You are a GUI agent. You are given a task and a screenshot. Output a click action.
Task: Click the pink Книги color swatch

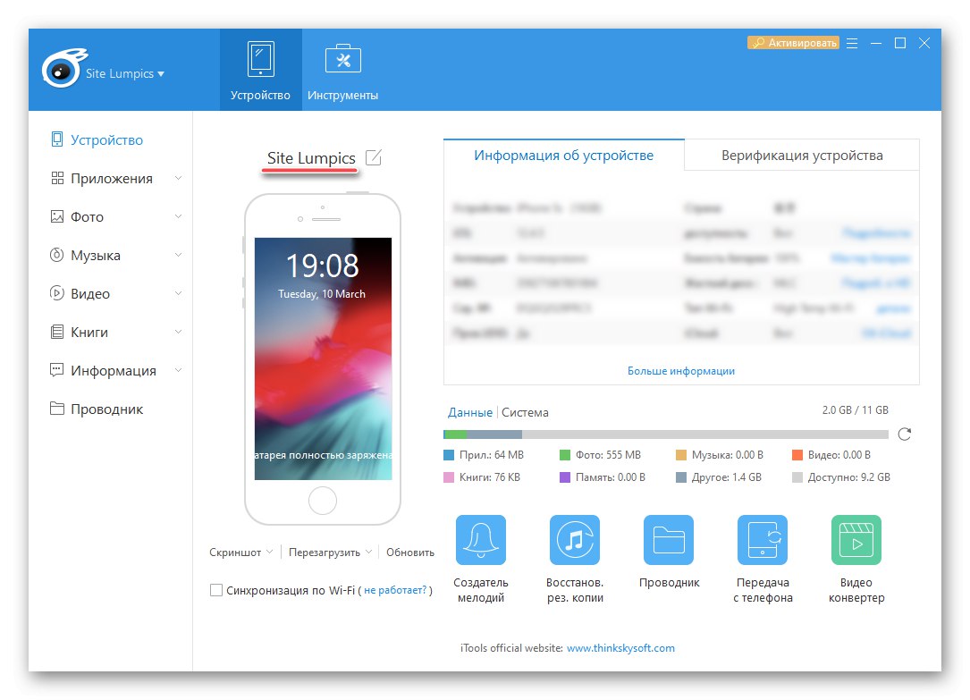(449, 477)
